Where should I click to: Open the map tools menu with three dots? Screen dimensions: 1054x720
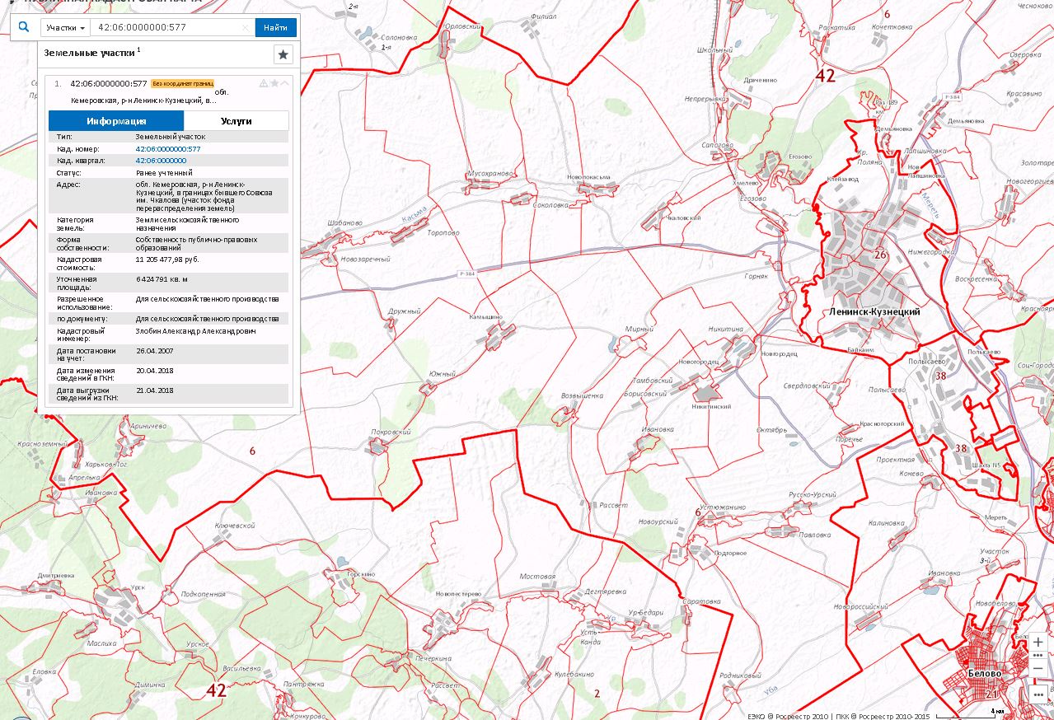tap(1038, 695)
